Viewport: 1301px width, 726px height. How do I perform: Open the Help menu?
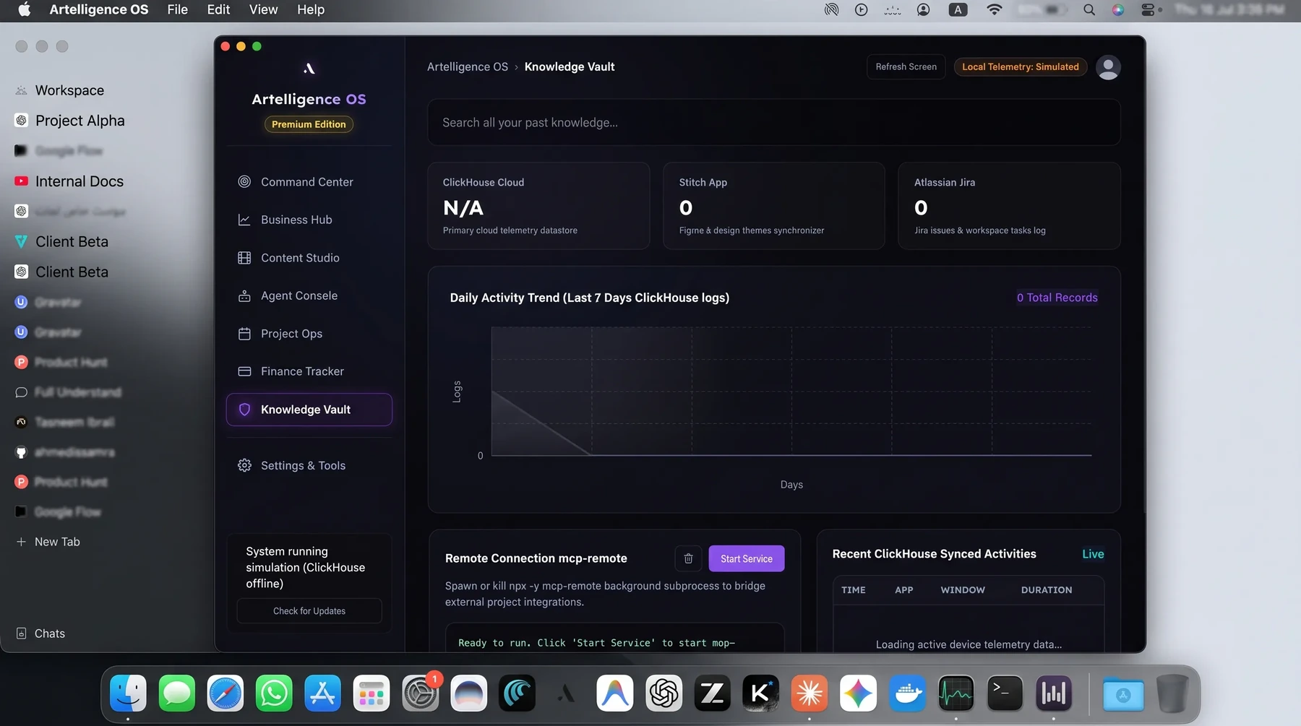click(311, 9)
